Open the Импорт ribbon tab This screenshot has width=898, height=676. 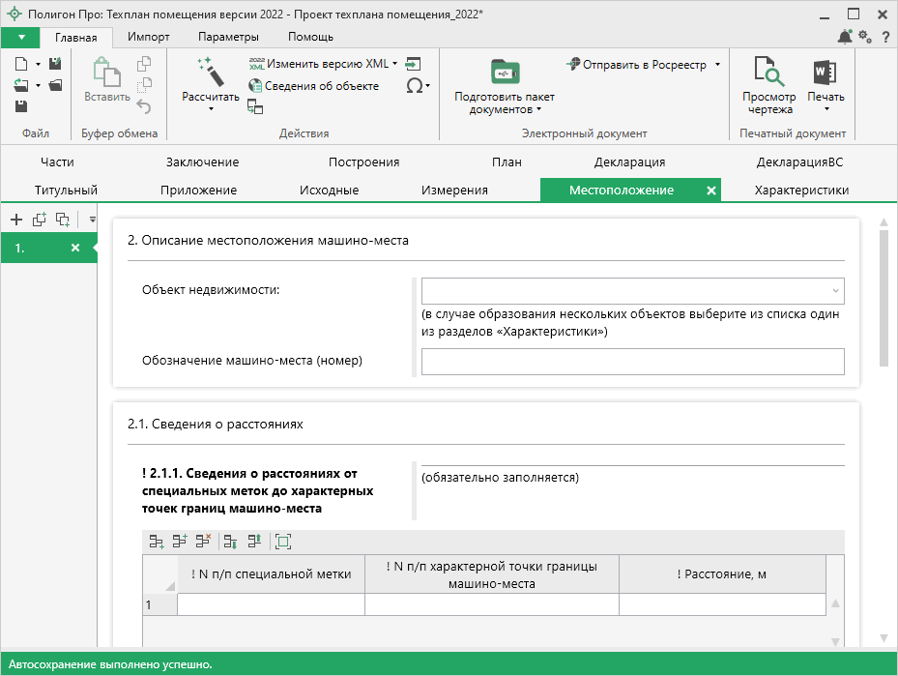pyautogui.click(x=149, y=37)
